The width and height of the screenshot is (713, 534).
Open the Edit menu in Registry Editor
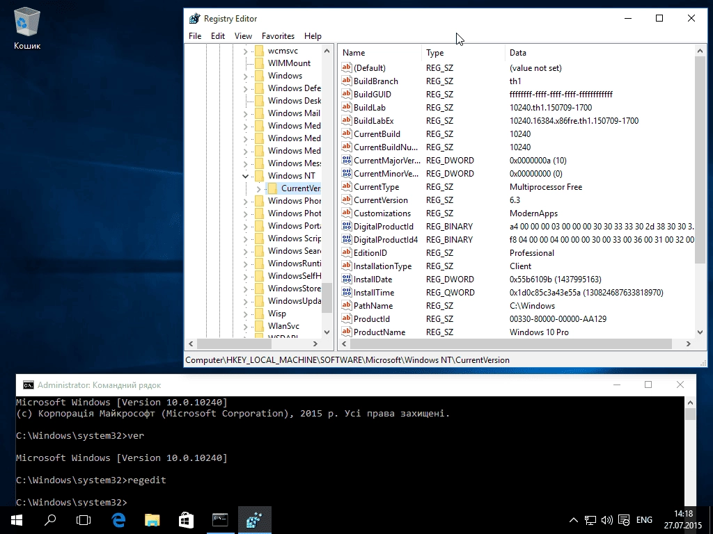click(x=218, y=36)
